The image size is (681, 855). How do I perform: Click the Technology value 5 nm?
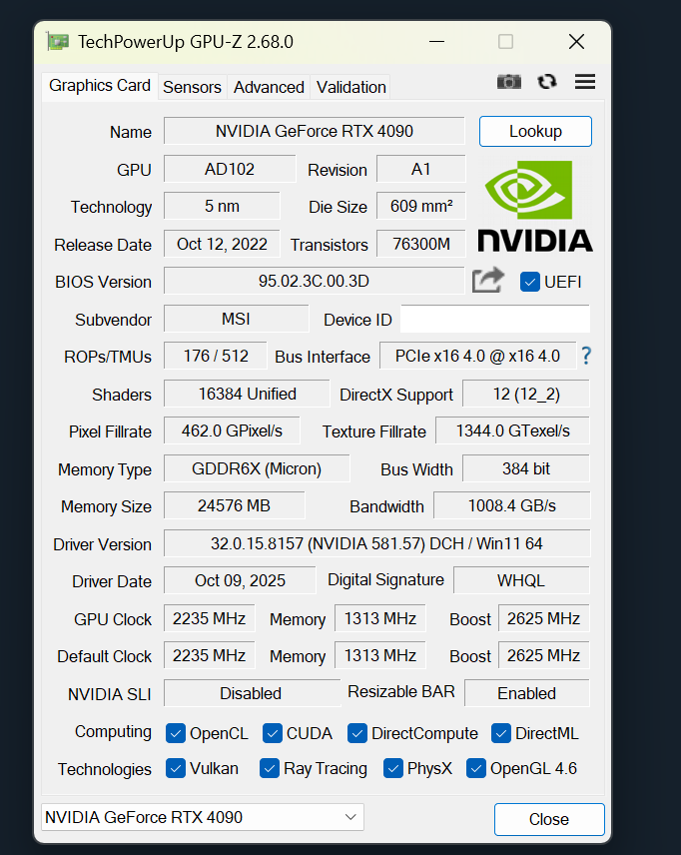coord(222,206)
